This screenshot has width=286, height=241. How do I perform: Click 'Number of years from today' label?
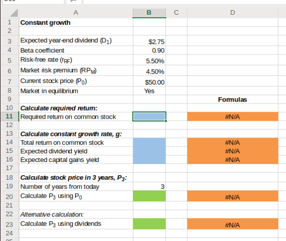(x=60, y=187)
